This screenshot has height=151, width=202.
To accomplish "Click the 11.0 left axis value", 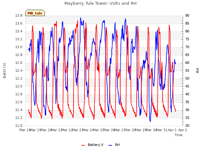I will click(19, 126).
